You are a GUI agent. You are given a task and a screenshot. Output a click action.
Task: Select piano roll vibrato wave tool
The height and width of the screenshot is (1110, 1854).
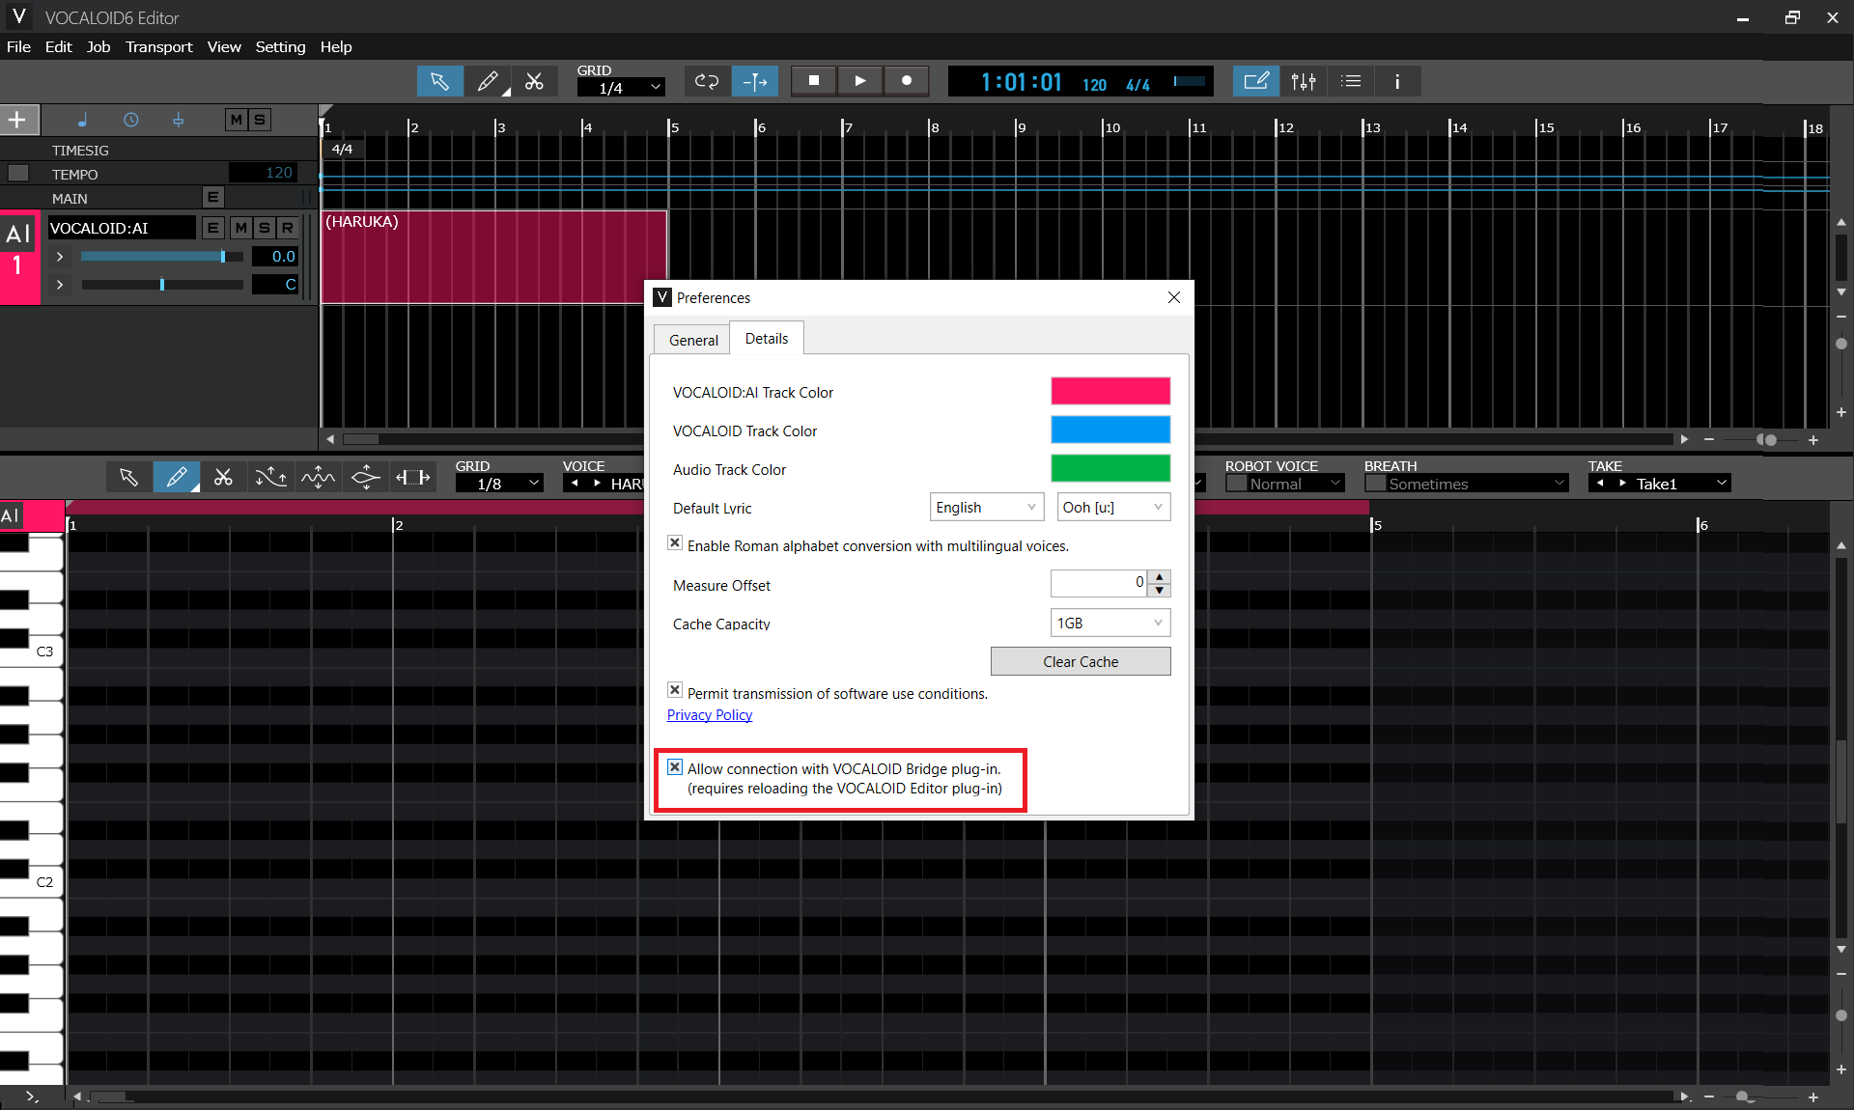(318, 477)
